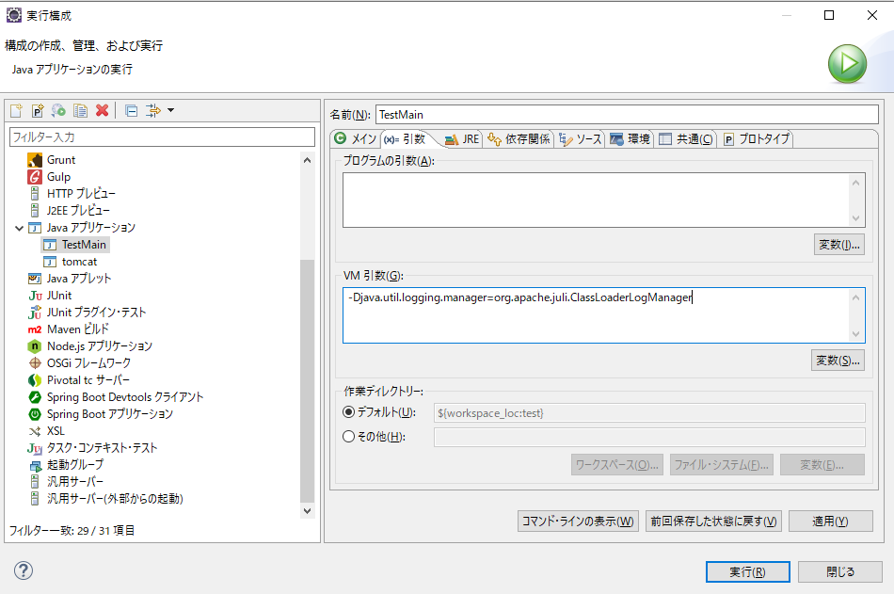Select the XSL configuration type
The height and width of the screenshot is (594, 894).
(56, 431)
